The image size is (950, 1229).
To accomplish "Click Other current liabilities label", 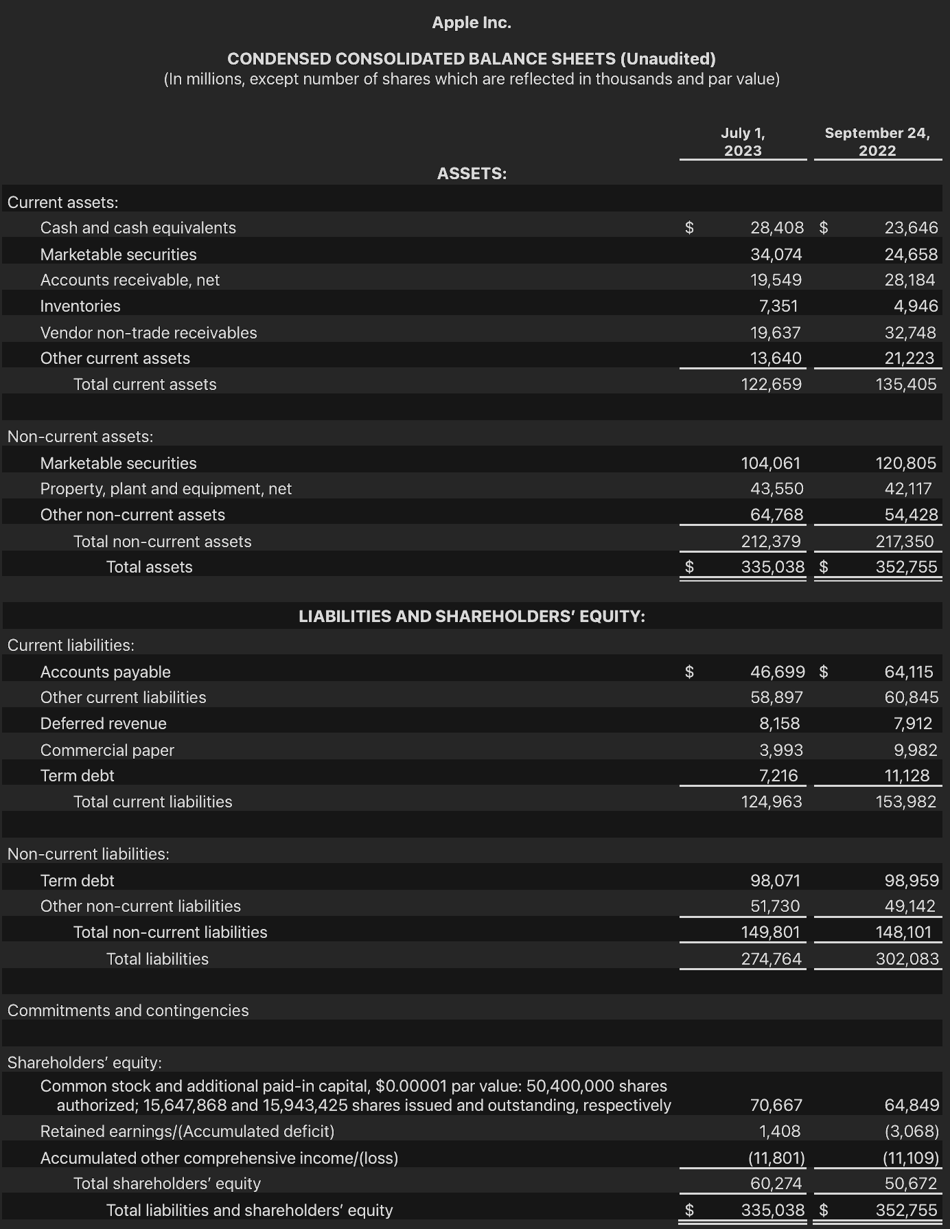I will pos(124,698).
